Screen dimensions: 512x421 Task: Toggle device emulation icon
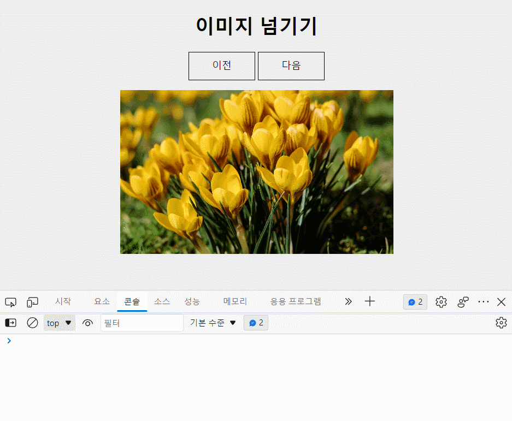click(32, 302)
